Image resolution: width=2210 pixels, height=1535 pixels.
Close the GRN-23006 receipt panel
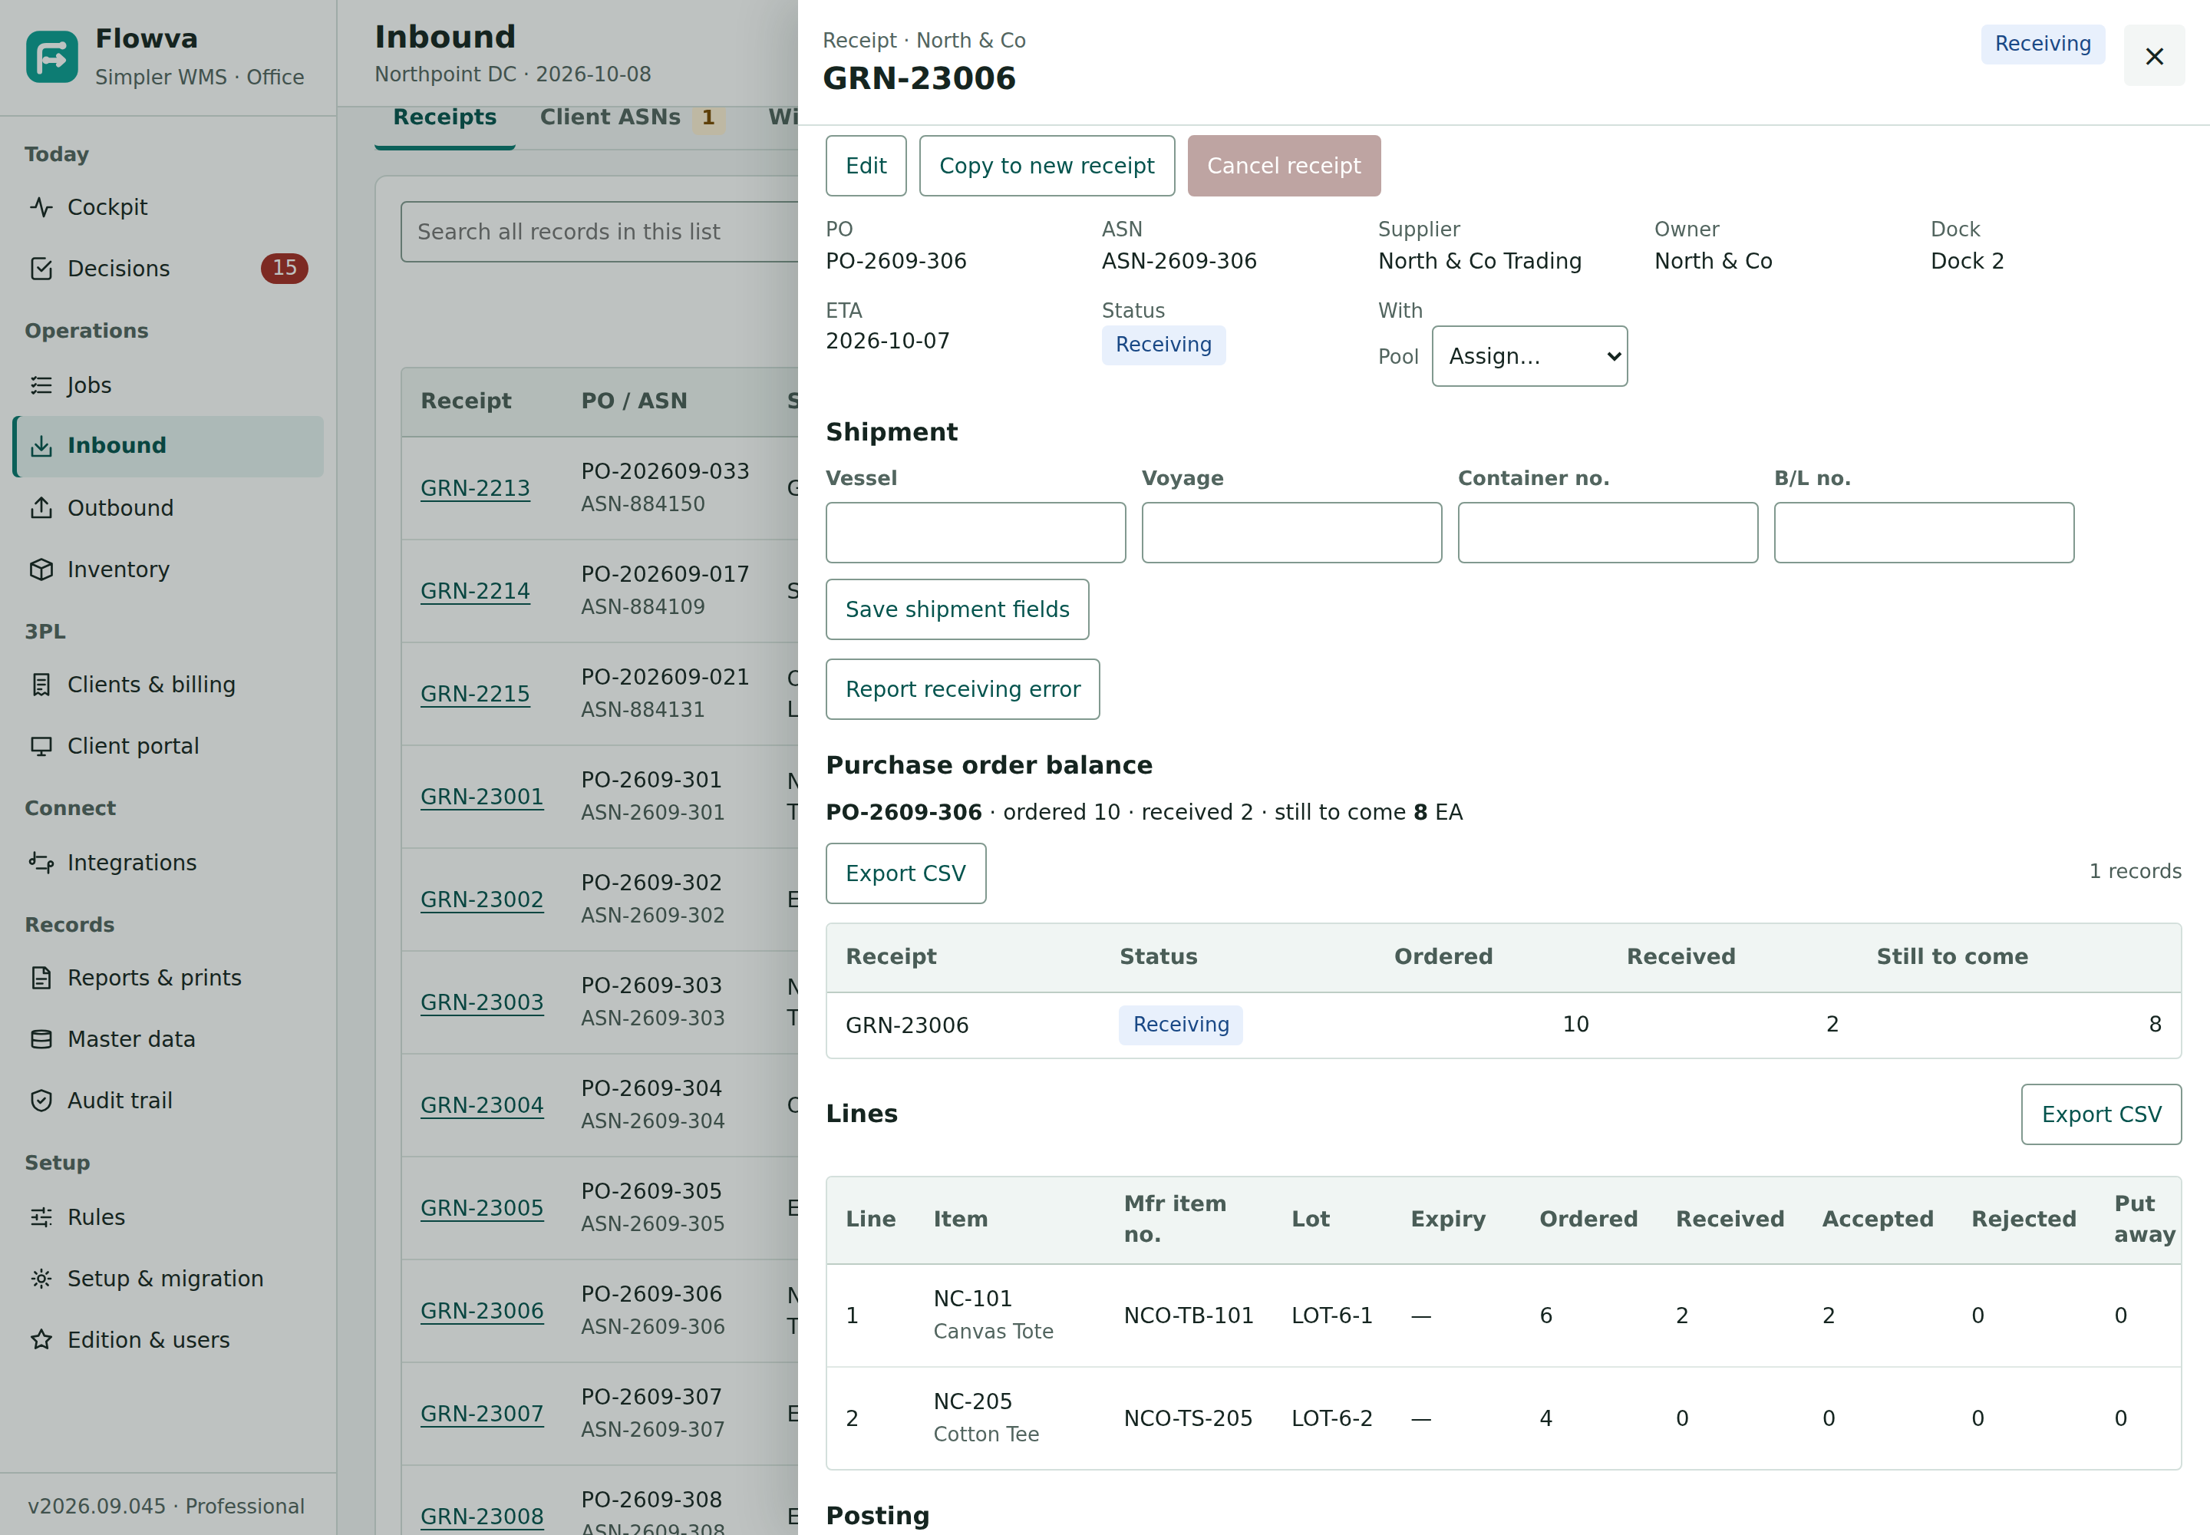(x=2154, y=56)
